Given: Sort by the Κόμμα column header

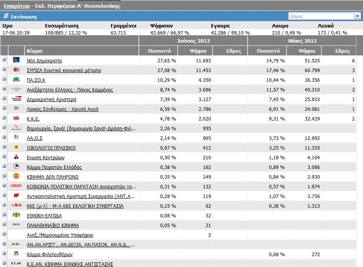Looking at the screenshot, I should point(35,51).
